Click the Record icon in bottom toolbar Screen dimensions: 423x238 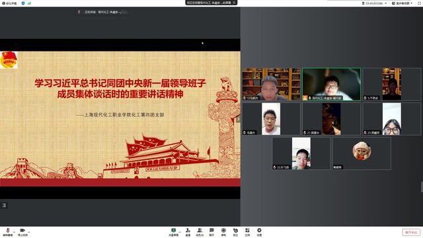(223, 231)
